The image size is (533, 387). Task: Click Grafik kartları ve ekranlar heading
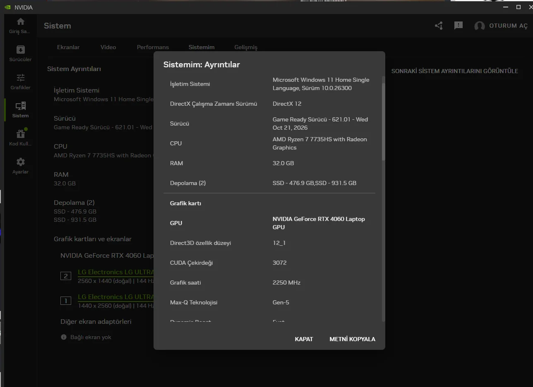(93, 239)
